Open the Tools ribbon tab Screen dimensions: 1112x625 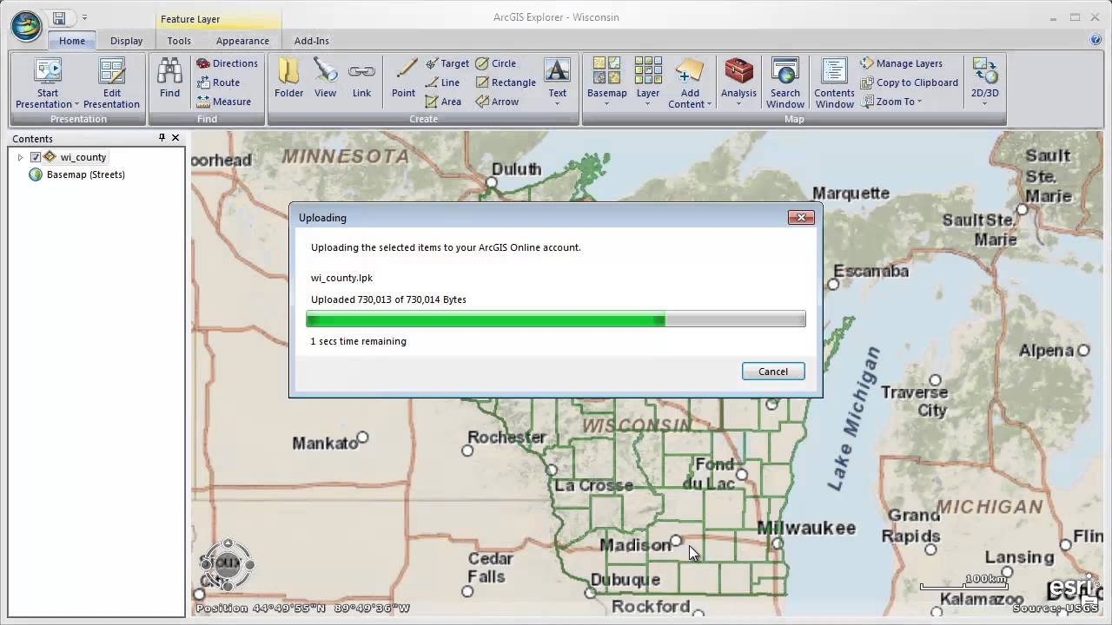pyautogui.click(x=179, y=41)
